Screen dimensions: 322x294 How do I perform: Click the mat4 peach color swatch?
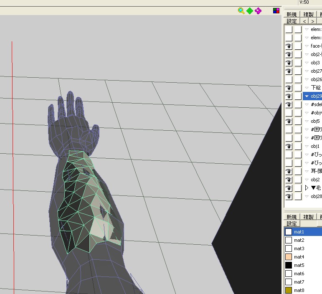[289, 257]
